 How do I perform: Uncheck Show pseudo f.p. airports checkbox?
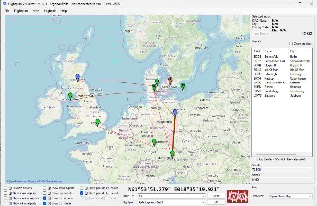pos(81,193)
